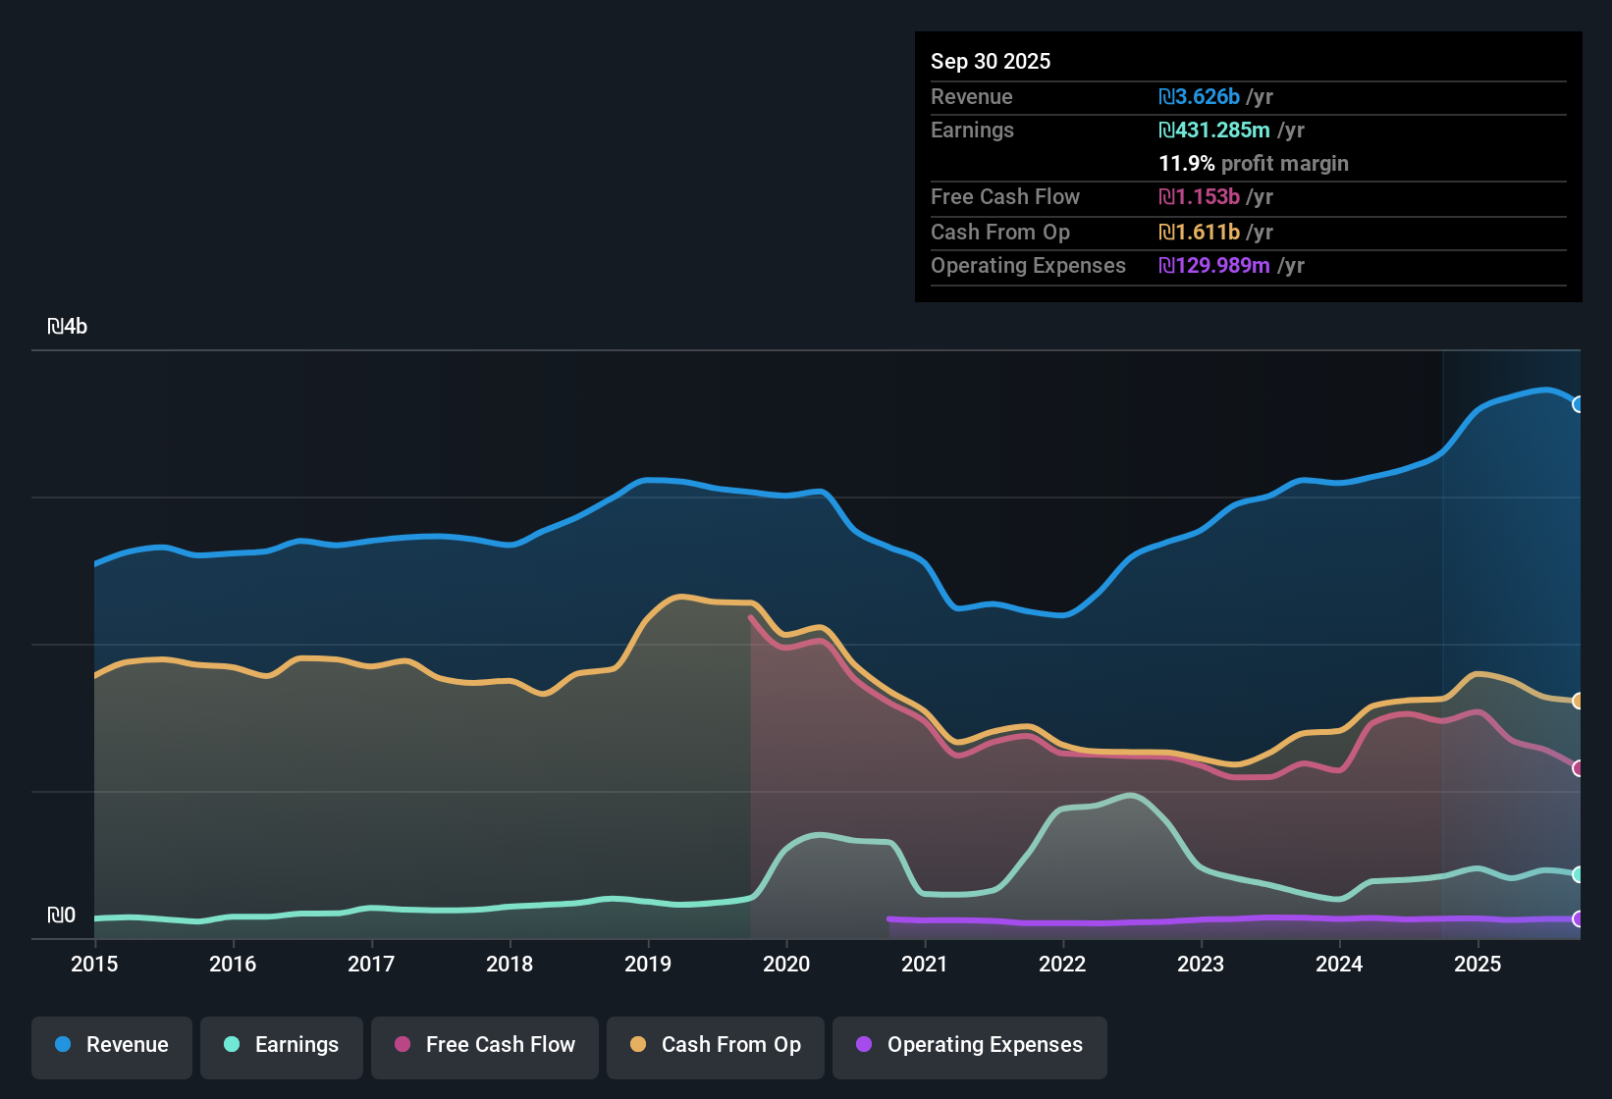
Task: Click the blue Revenue legend dot
Action: pos(63,1045)
